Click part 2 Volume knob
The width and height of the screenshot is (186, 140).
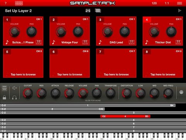[61, 31]
